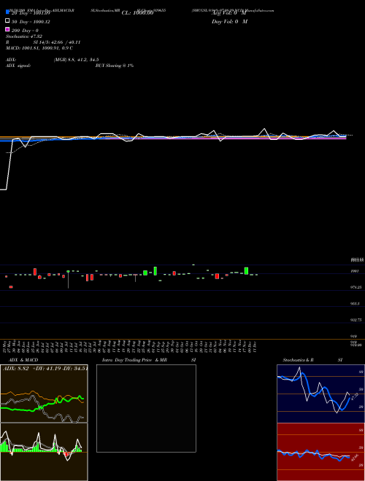Click the '(MGR) 8.8, 41.2, 34.5' ADX values

pyautogui.click(x=76, y=60)
